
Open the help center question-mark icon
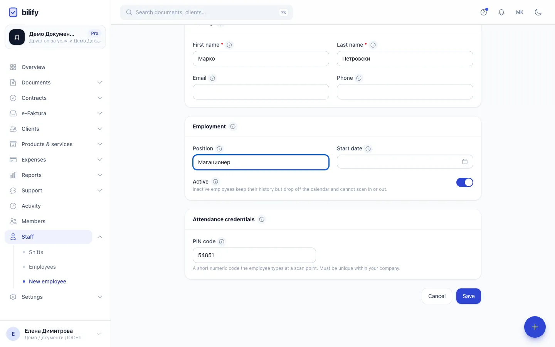point(484,12)
